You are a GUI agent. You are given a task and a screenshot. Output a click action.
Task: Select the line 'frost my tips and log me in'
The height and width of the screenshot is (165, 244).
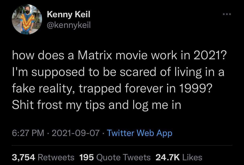[x=97, y=105]
